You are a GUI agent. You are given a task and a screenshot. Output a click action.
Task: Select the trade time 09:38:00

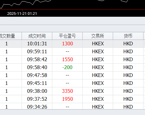37,91
